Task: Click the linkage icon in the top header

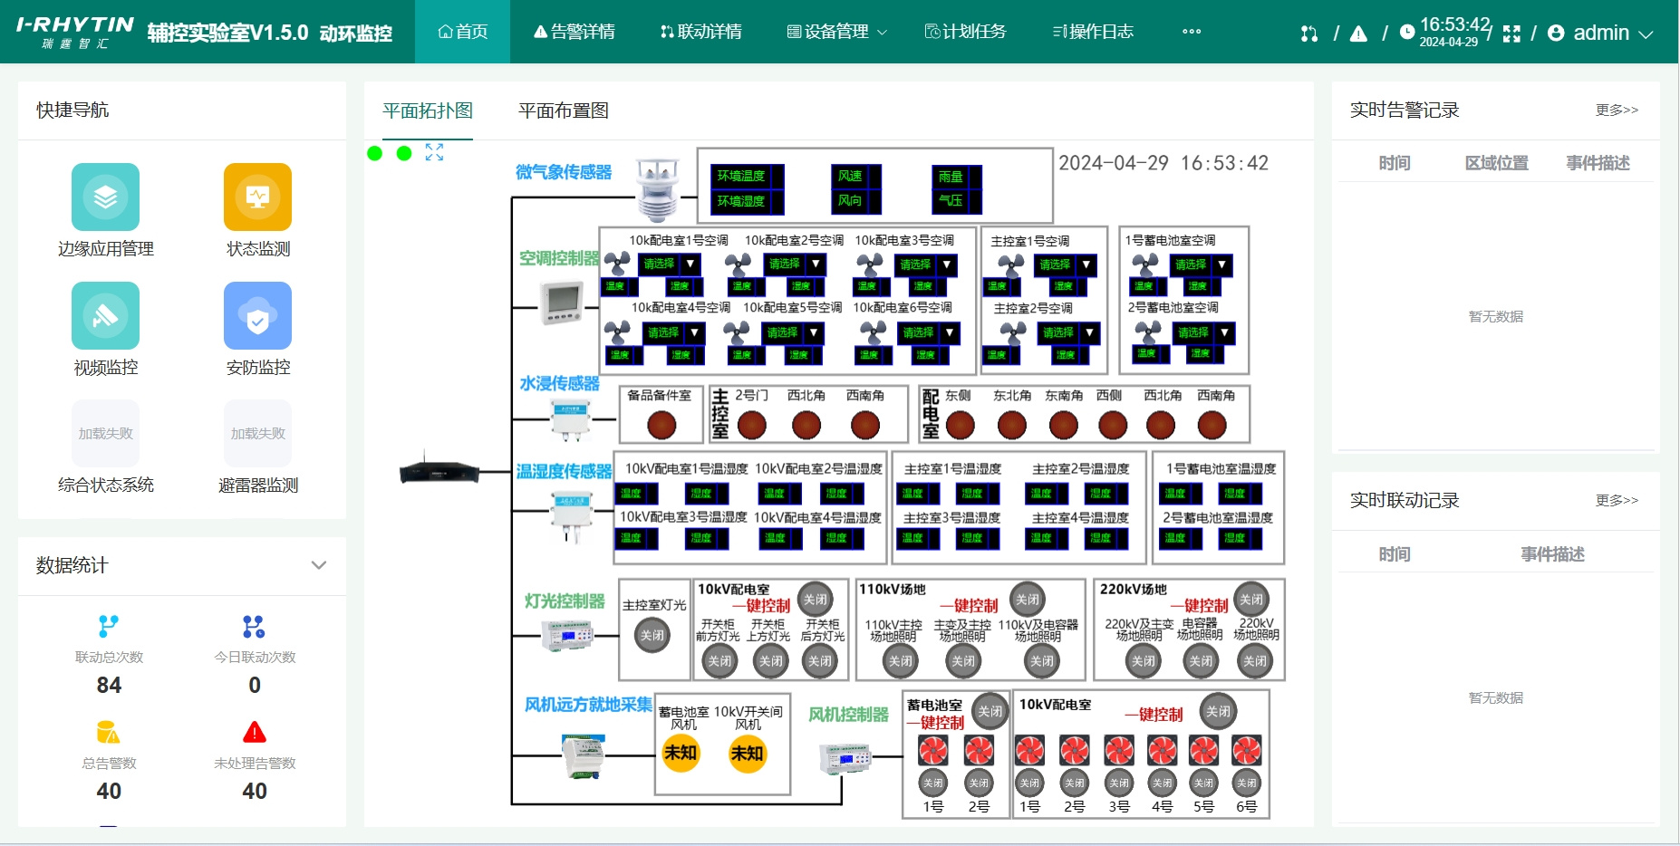Action: click(1309, 34)
